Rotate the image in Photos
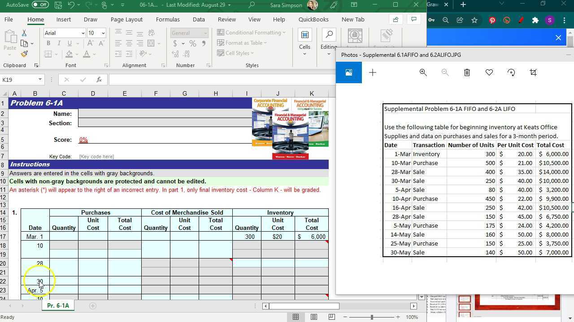The image size is (574, 322). coord(511,72)
